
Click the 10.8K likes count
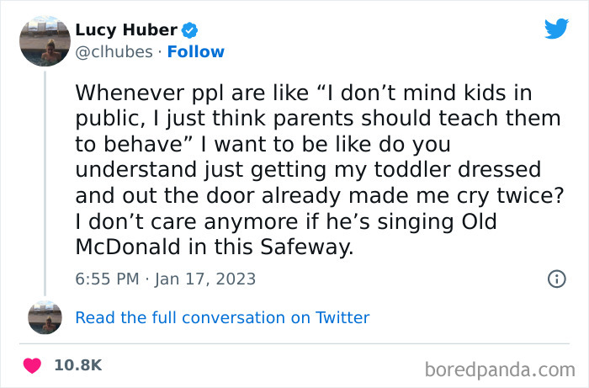point(78,365)
